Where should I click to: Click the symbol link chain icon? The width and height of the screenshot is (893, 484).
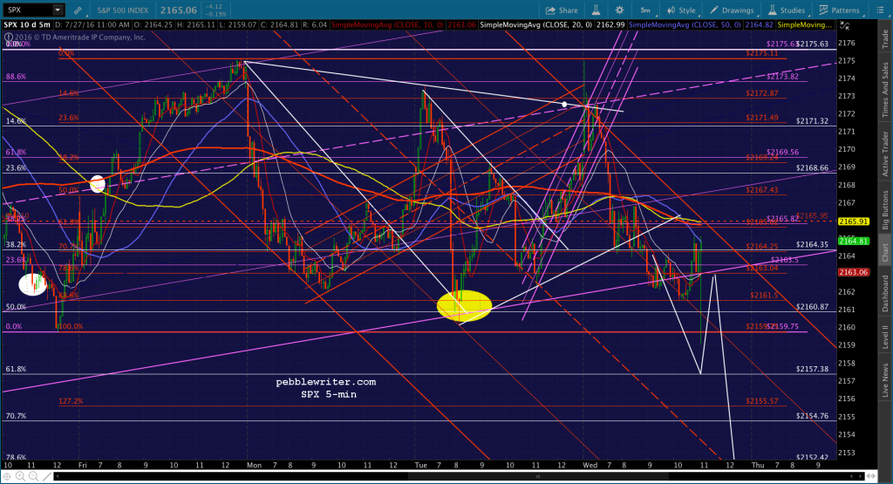click(78, 10)
